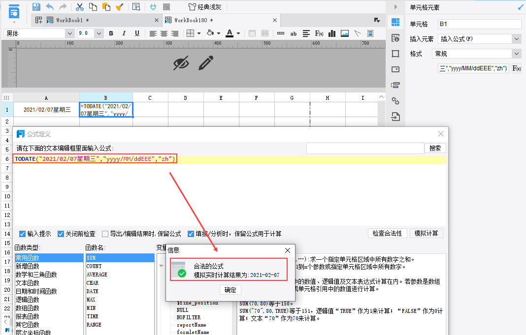This screenshot has width=526, height=335.
Task: Open the font family dropdown 黑体
Action: pyautogui.click(x=69, y=33)
